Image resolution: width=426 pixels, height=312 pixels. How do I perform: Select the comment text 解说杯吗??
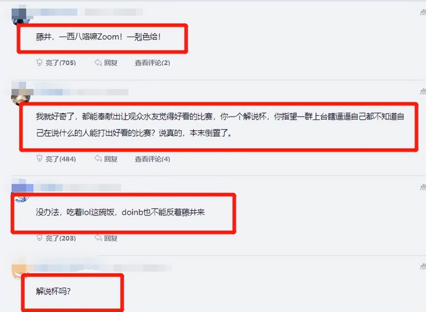coord(53,292)
